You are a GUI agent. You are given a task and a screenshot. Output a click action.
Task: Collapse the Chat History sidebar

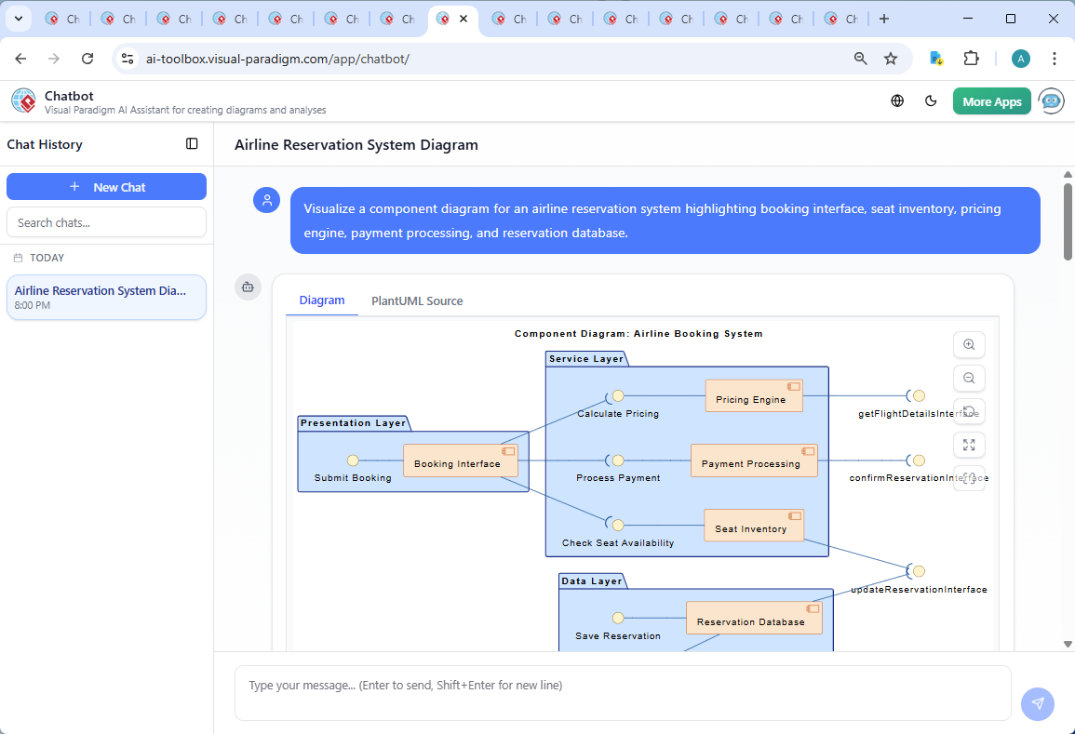pos(192,143)
